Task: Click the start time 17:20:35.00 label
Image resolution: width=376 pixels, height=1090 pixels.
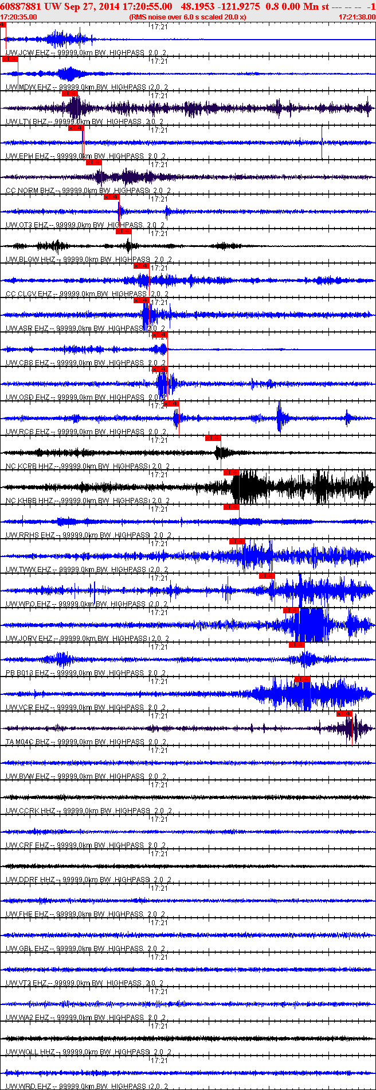Action: click(18, 17)
